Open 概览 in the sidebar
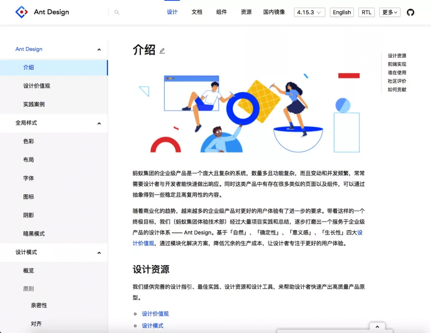The height and width of the screenshot is (333, 431). click(54, 271)
